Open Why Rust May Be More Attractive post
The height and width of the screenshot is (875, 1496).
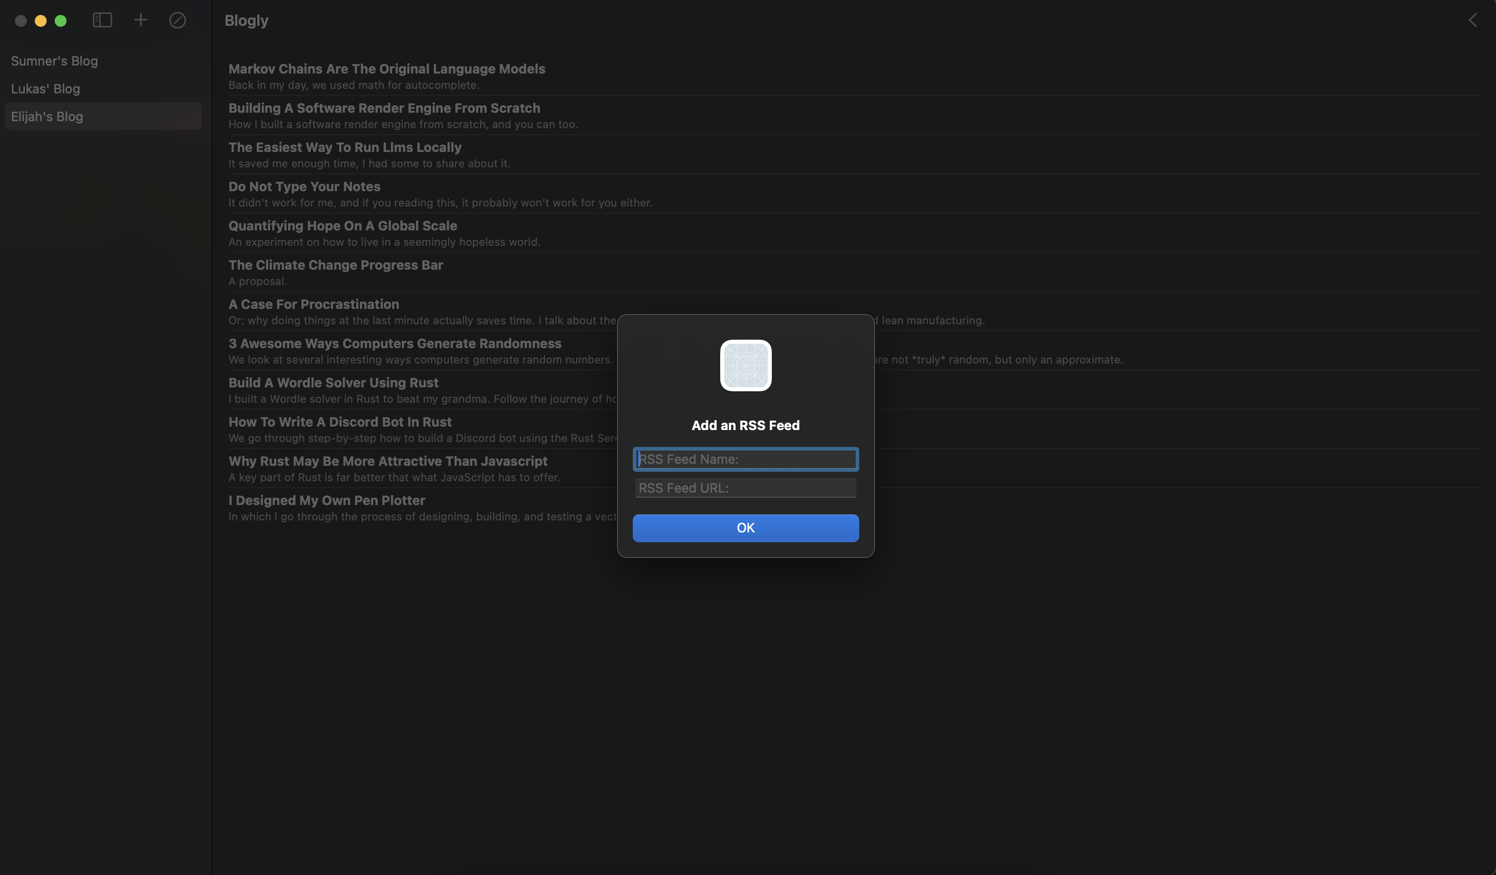click(x=387, y=461)
